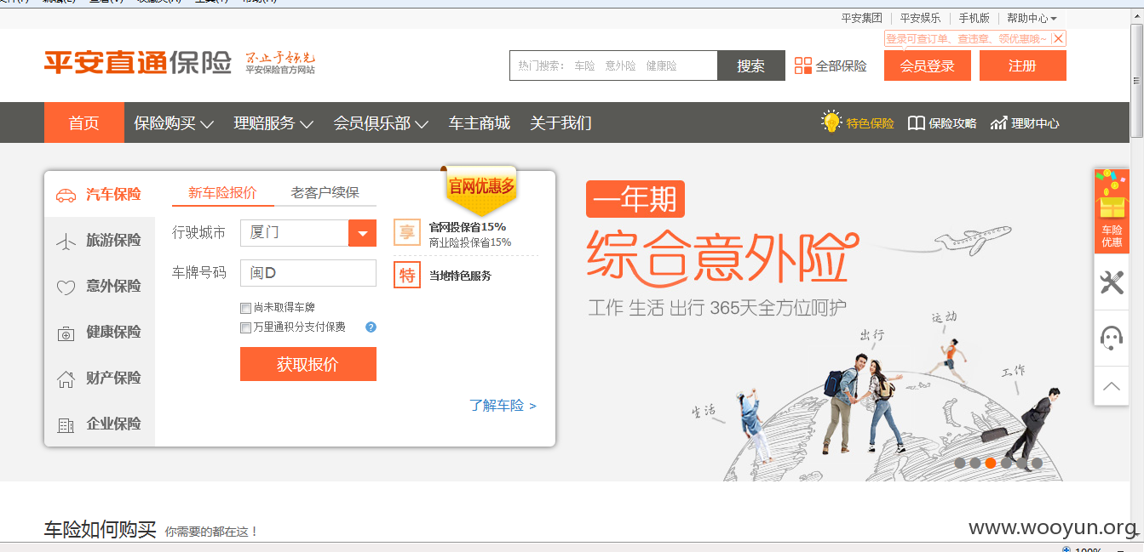Select the active orange carousel dot
Viewport: 1144px width, 552px height.
(991, 464)
